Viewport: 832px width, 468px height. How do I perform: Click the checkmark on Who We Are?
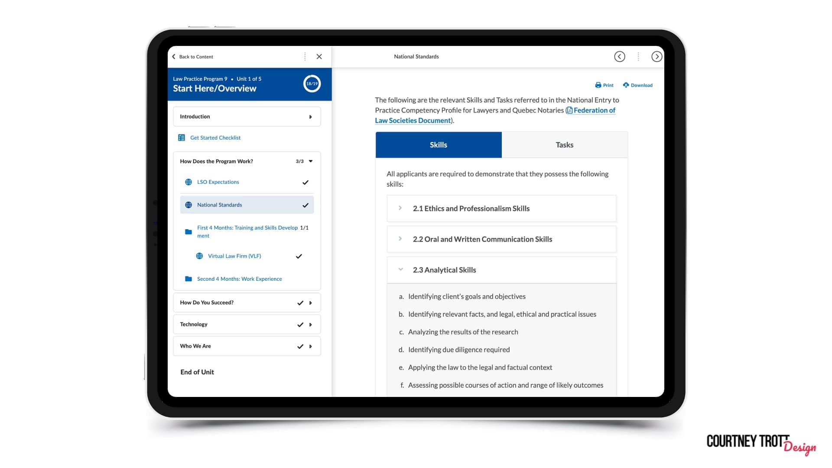(300, 346)
